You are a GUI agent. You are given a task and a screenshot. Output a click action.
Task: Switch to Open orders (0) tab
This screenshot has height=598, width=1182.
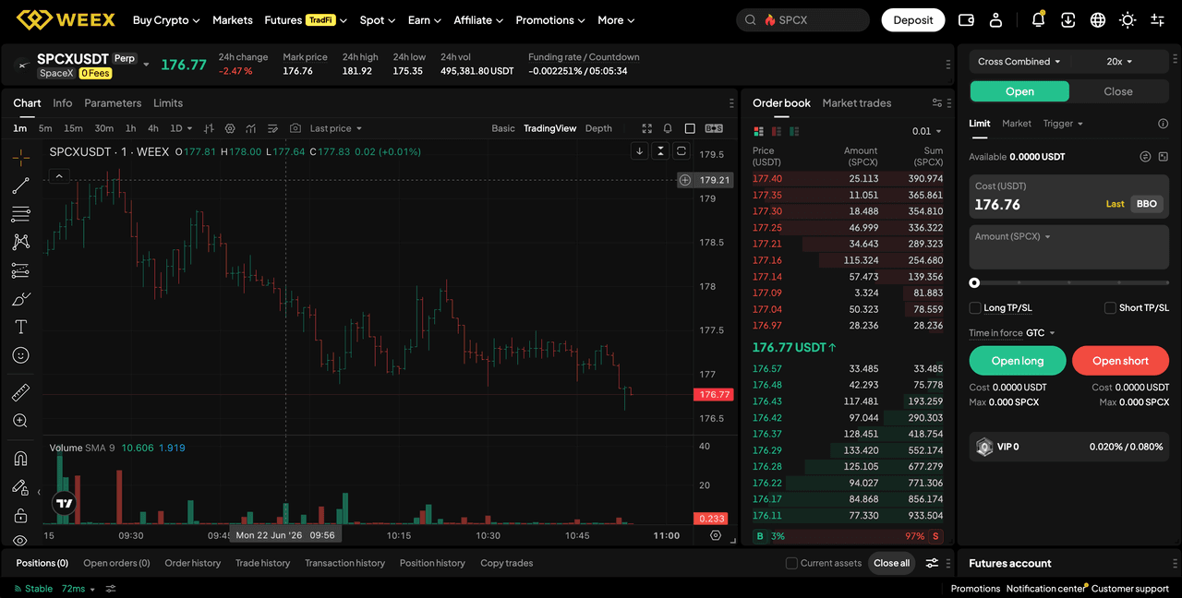[116, 563]
